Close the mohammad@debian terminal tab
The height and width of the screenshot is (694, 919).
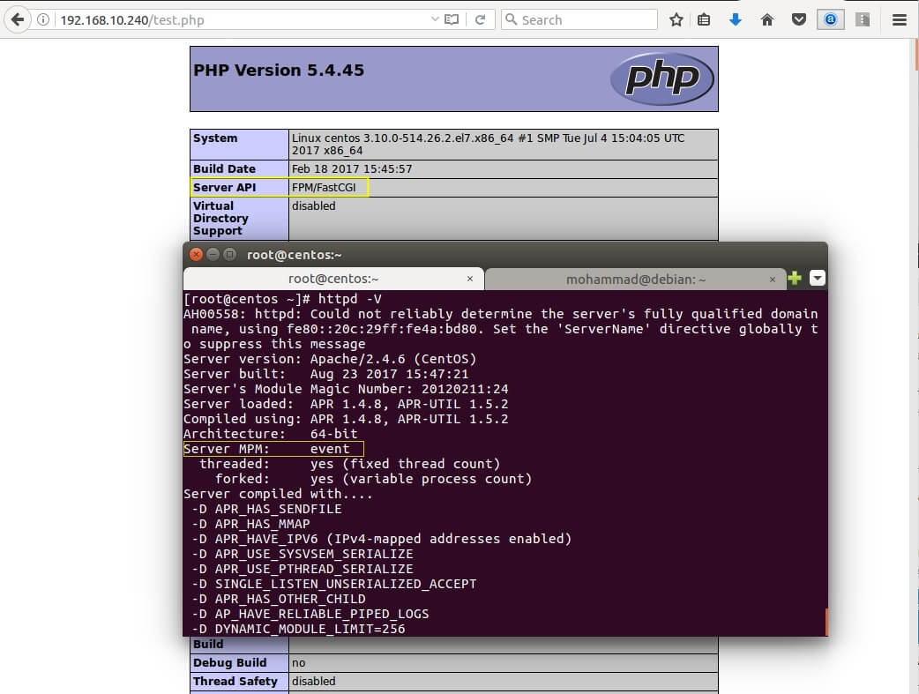point(773,279)
